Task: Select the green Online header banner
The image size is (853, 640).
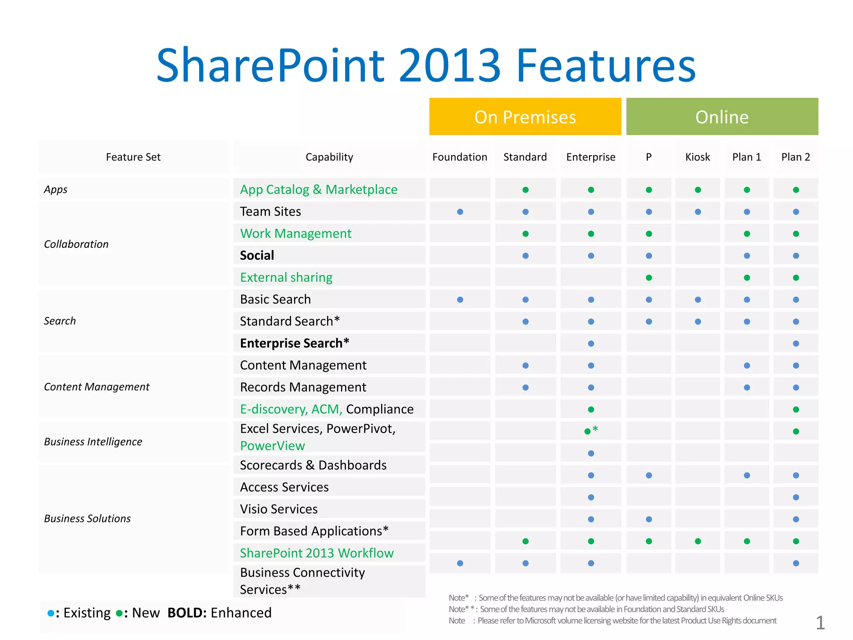Action: click(x=722, y=117)
